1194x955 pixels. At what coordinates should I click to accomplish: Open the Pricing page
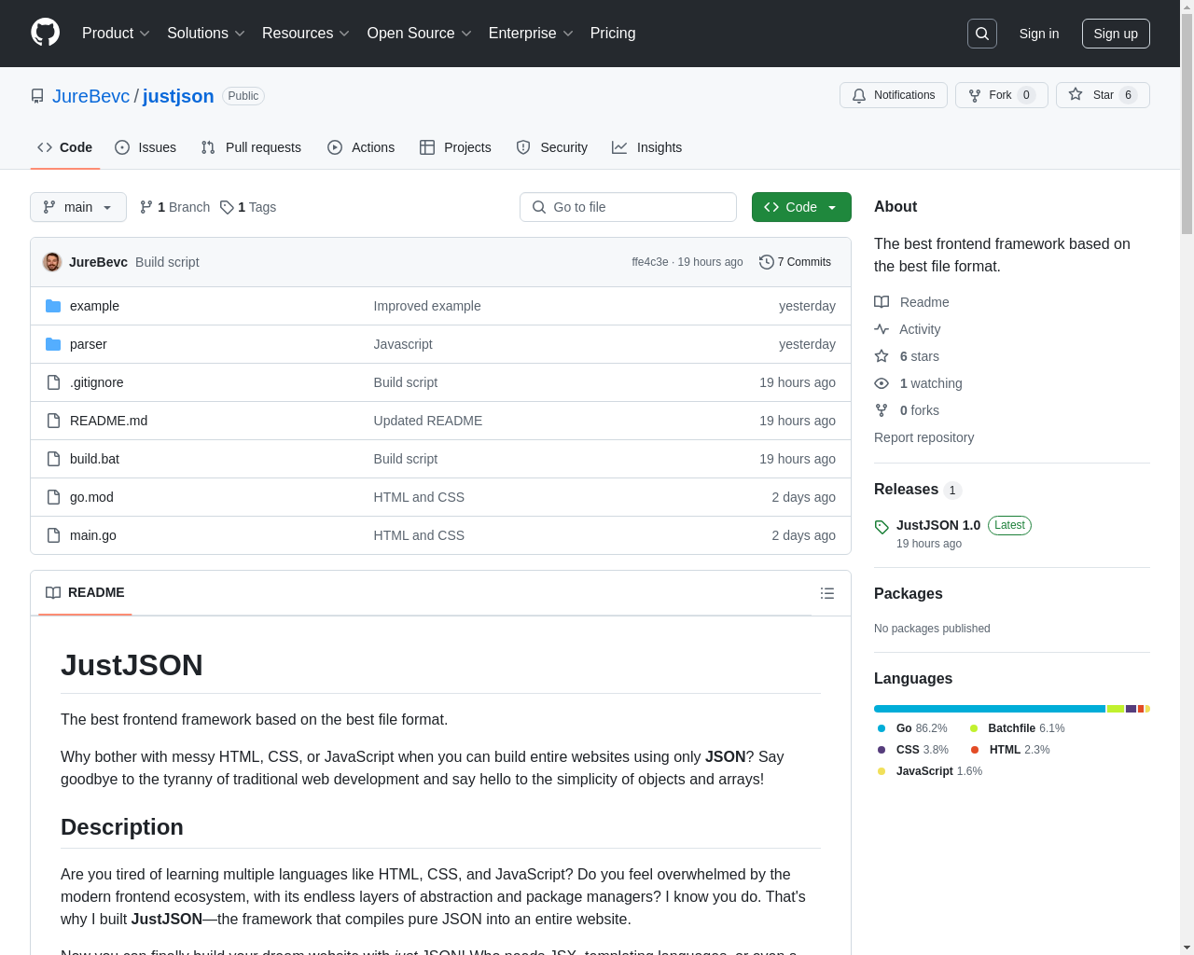[613, 34]
